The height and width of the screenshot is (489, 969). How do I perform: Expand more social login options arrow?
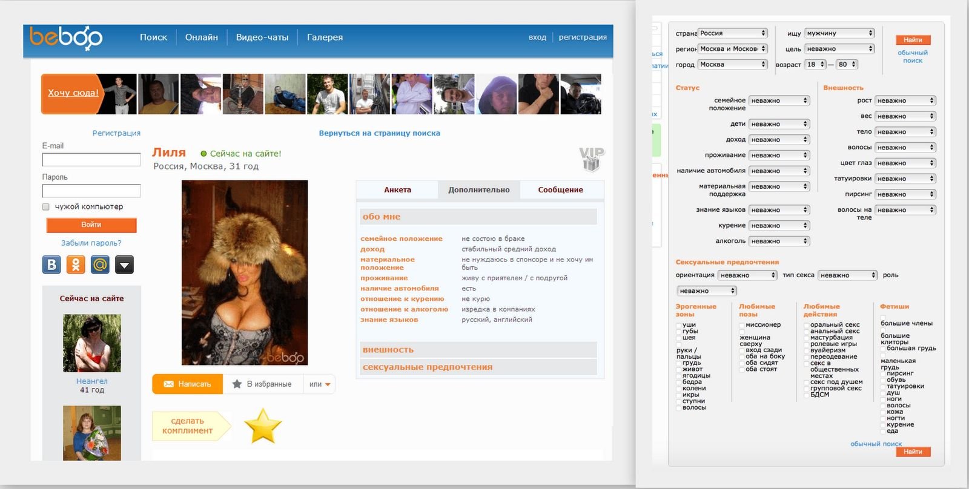124,264
